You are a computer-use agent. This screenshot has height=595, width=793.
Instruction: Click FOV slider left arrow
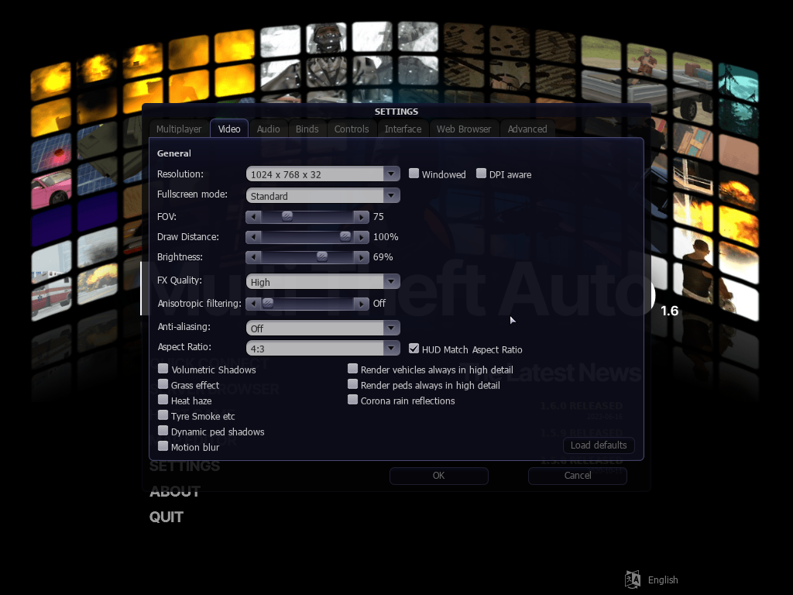pyautogui.click(x=253, y=217)
